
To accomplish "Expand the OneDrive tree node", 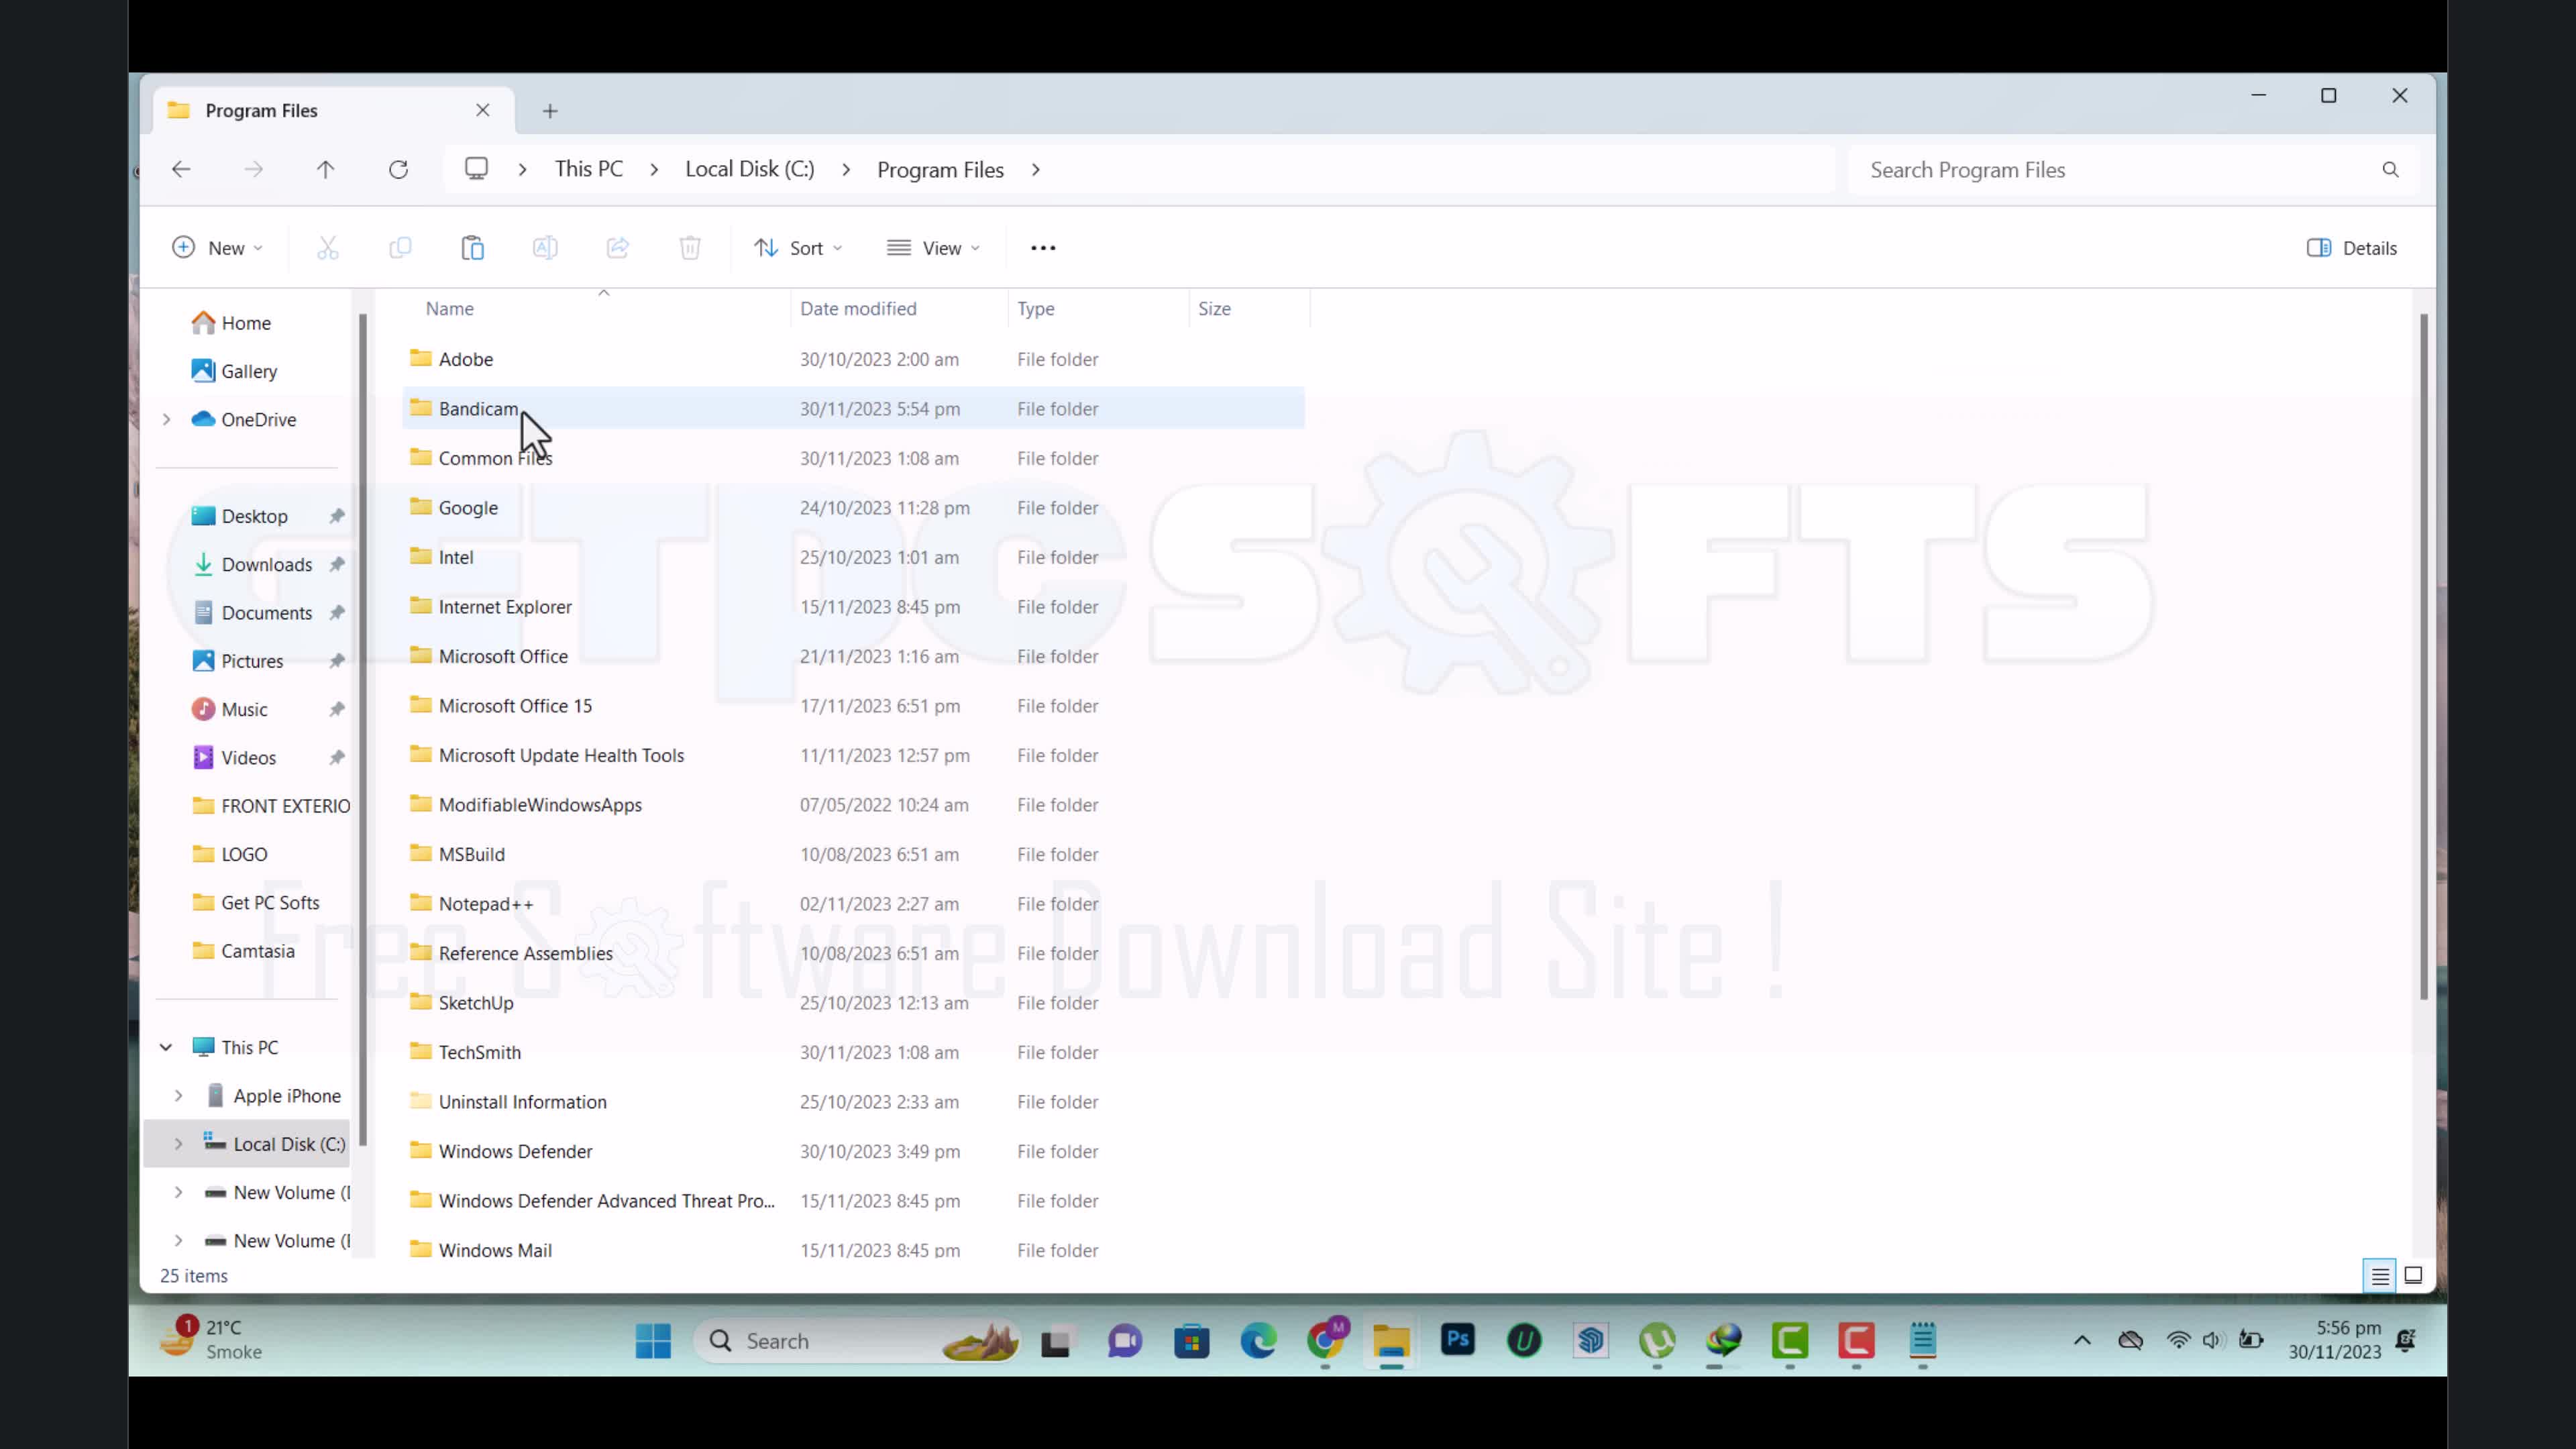I will [x=167, y=419].
